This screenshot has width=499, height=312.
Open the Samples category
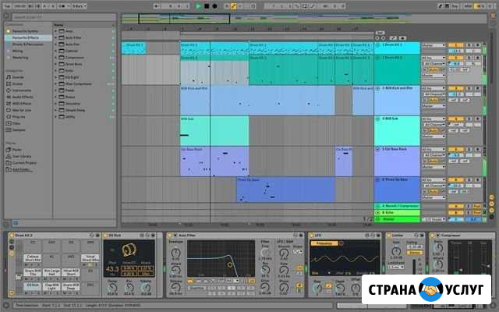pos(19,130)
